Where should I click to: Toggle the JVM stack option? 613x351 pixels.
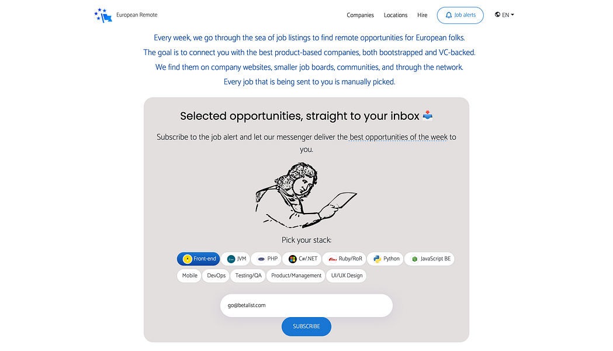236,259
